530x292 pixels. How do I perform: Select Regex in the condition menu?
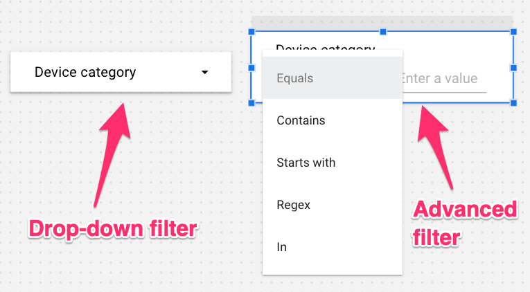(293, 205)
